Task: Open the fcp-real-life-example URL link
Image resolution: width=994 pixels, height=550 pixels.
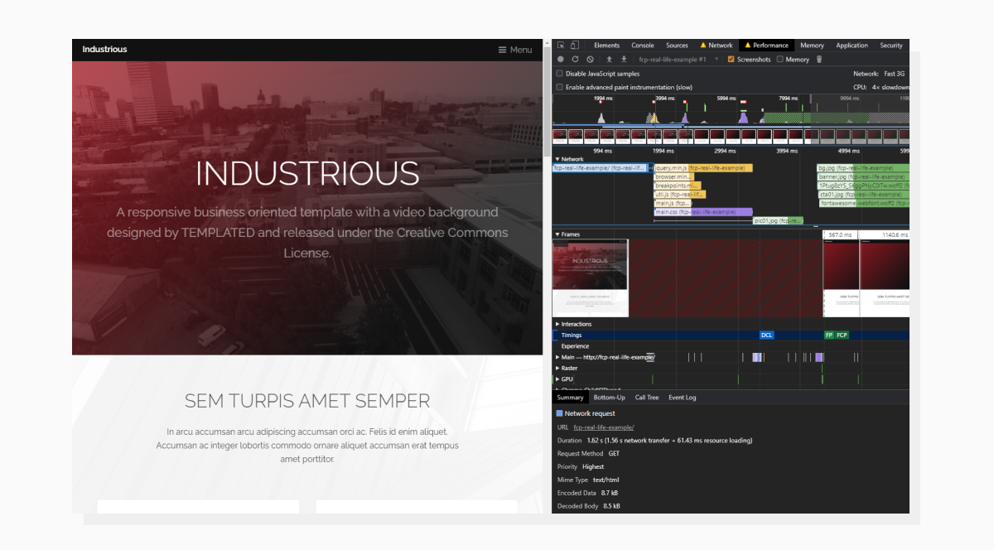Action: (605, 427)
